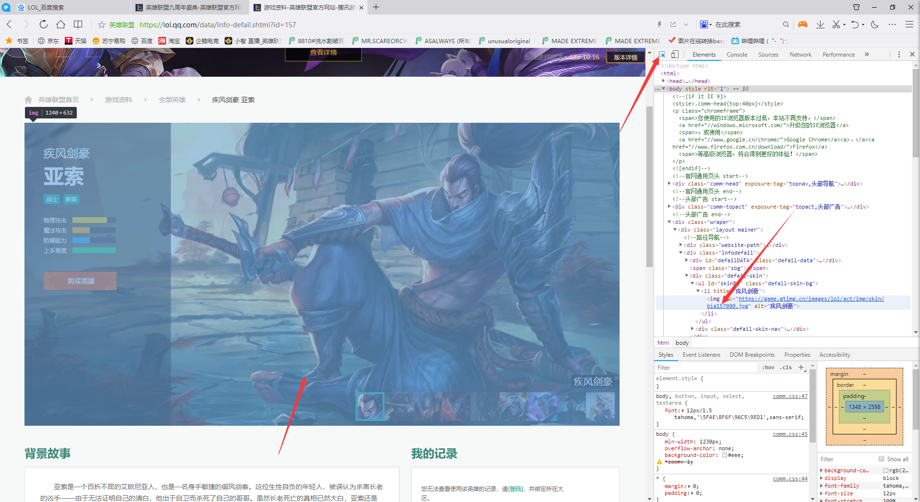
Task: Open the DevTools customize three-dot menu
Action: pos(899,55)
